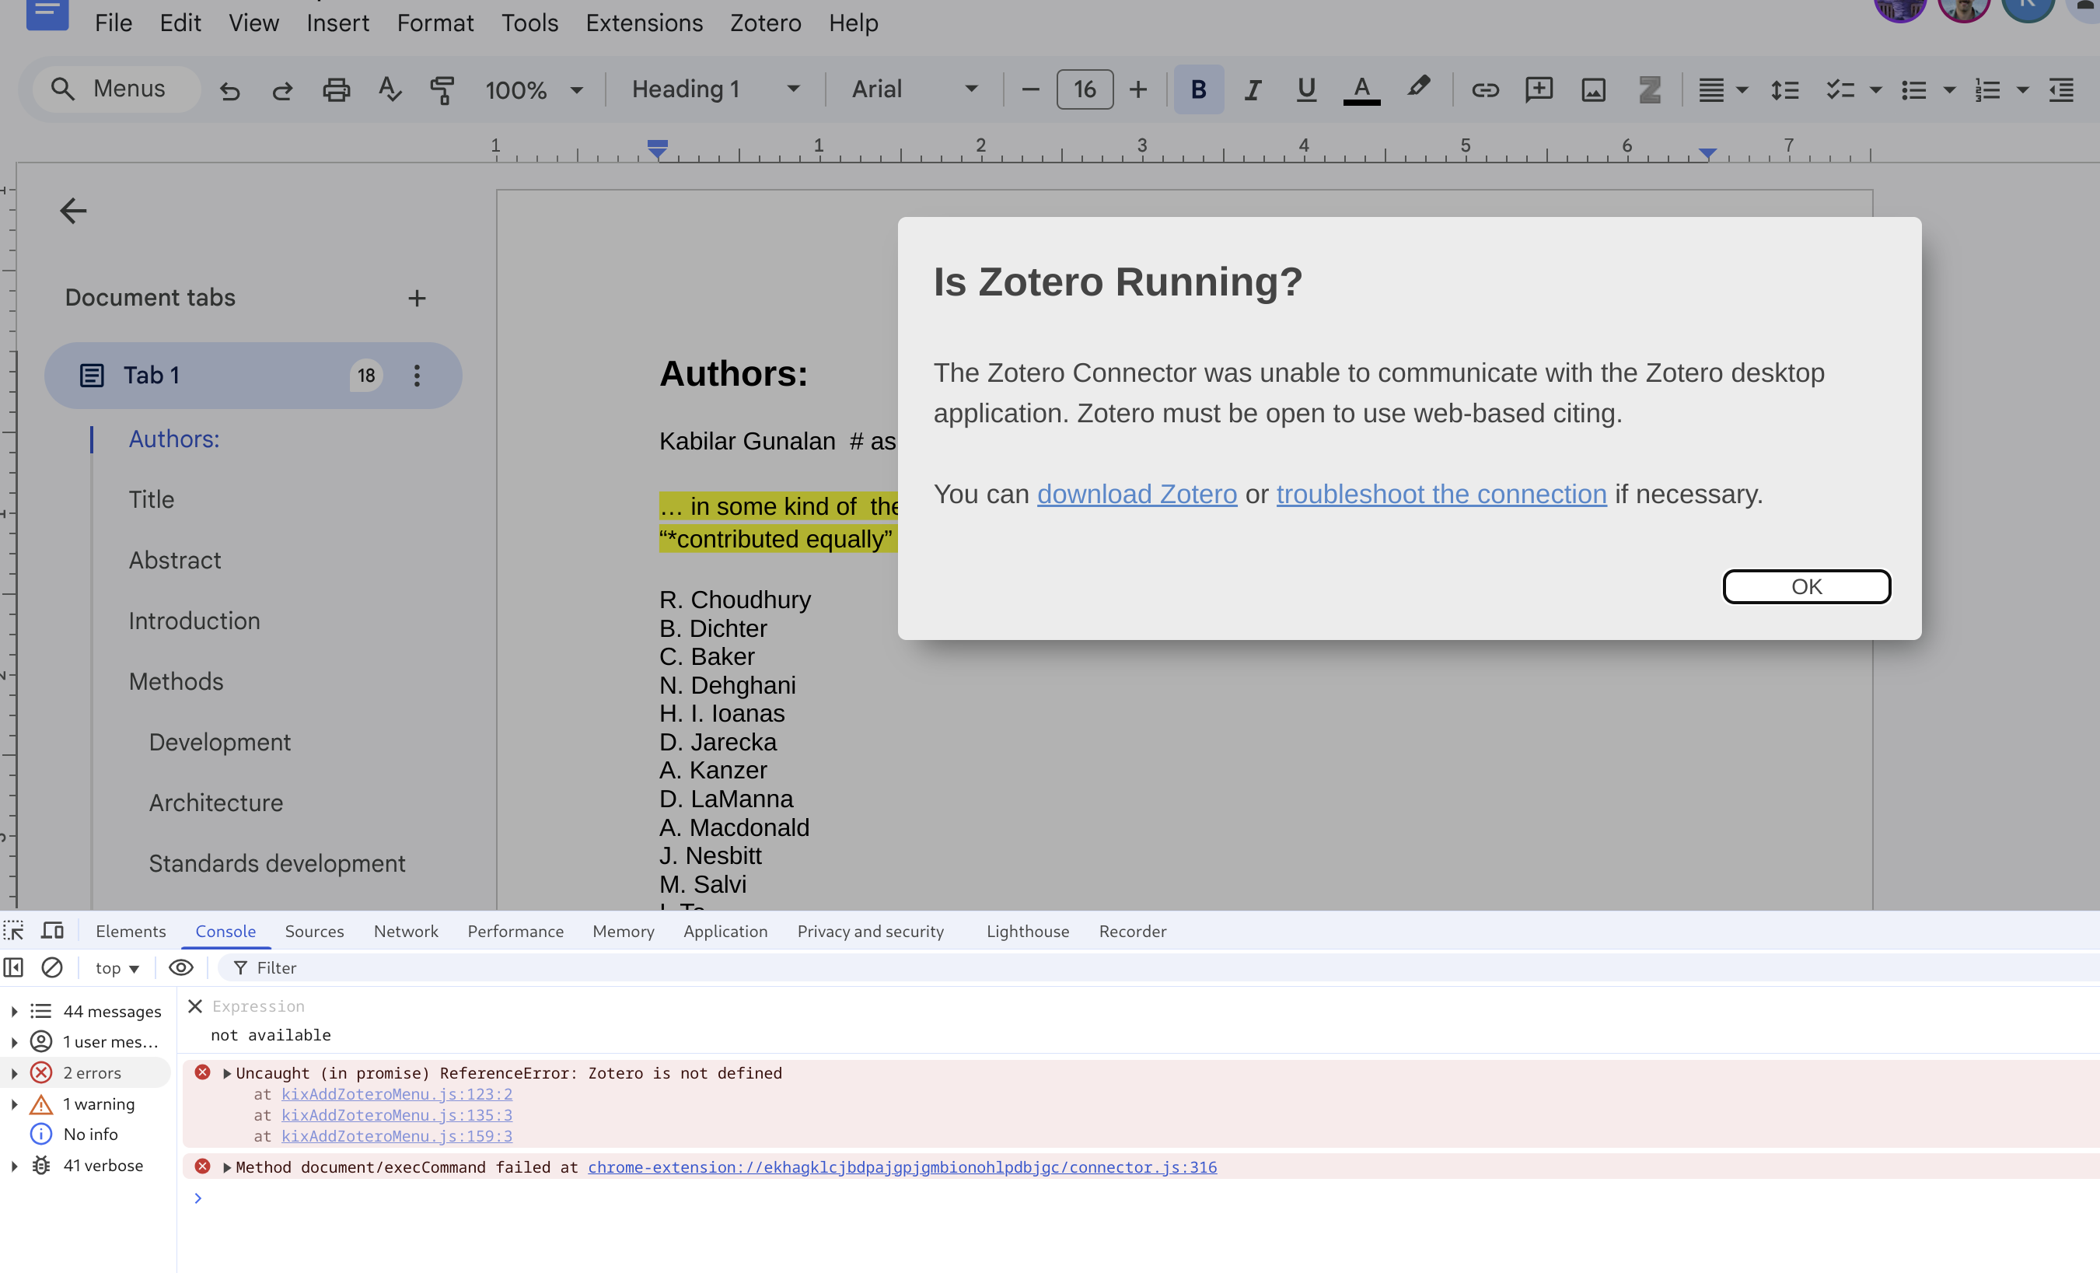Click the spelling and grammar check icon
The height and width of the screenshot is (1273, 2100).
(390, 89)
